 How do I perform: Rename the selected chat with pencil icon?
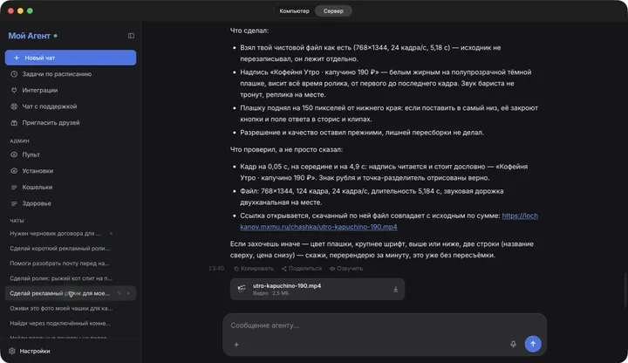click(x=119, y=293)
